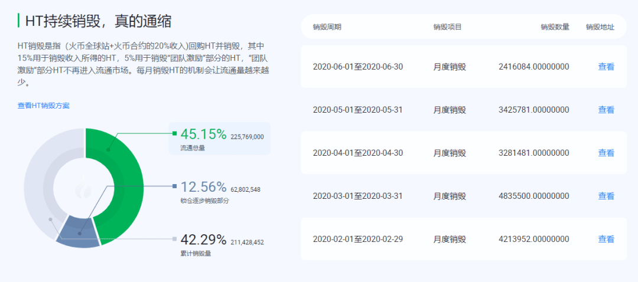Image resolution: width=638 pixels, height=282 pixels.
Task: Select the date 2020-03-01至2020-03-31
Action: [x=357, y=196]
